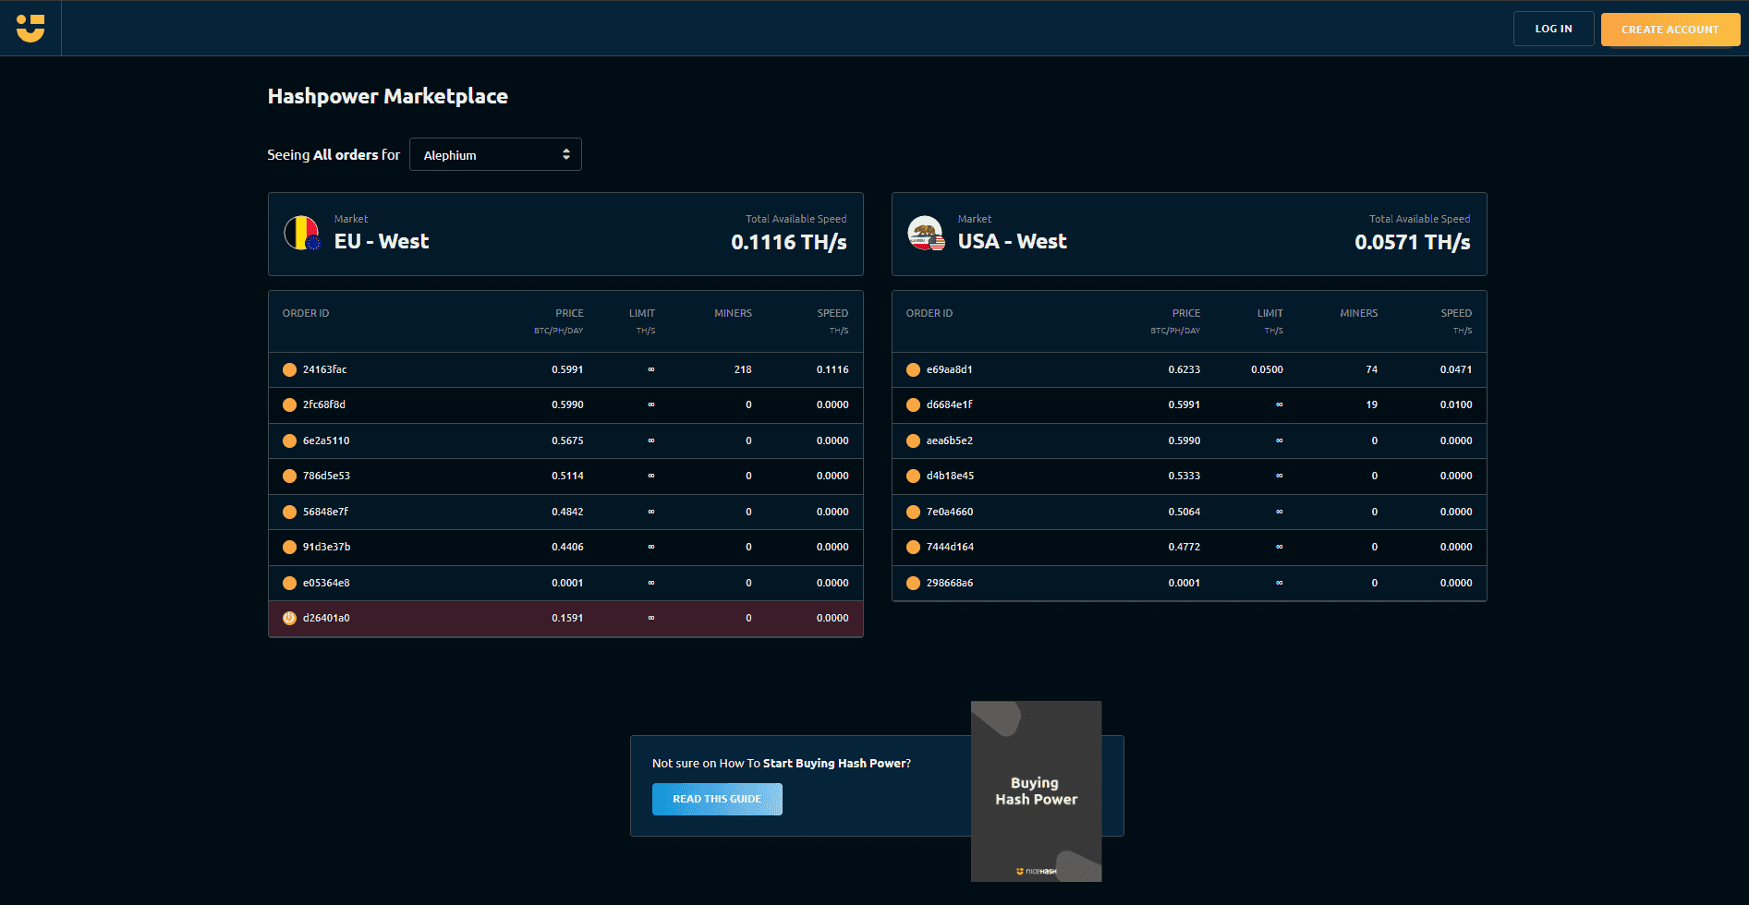Screen dimensions: 1749x905
Task: Click the power icon for order d26401a0
Action: pyautogui.click(x=289, y=618)
